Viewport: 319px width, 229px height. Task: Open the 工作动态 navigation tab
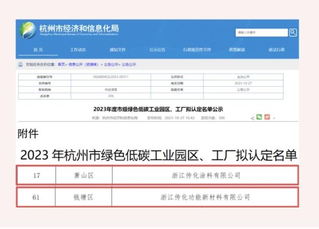pos(78,50)
